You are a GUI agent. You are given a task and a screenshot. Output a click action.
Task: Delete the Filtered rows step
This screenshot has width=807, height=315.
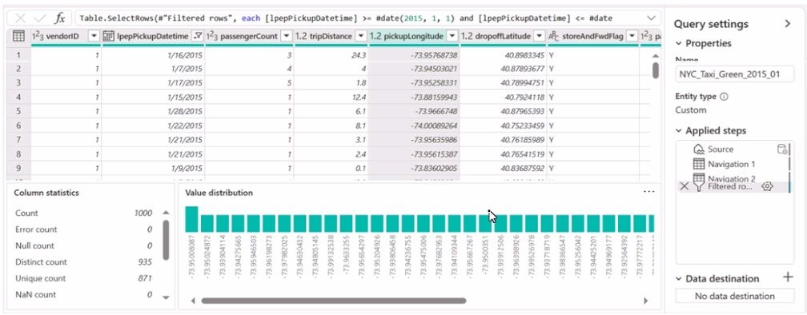point(684,186)
